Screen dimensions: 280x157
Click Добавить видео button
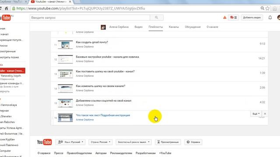(252, 17)
